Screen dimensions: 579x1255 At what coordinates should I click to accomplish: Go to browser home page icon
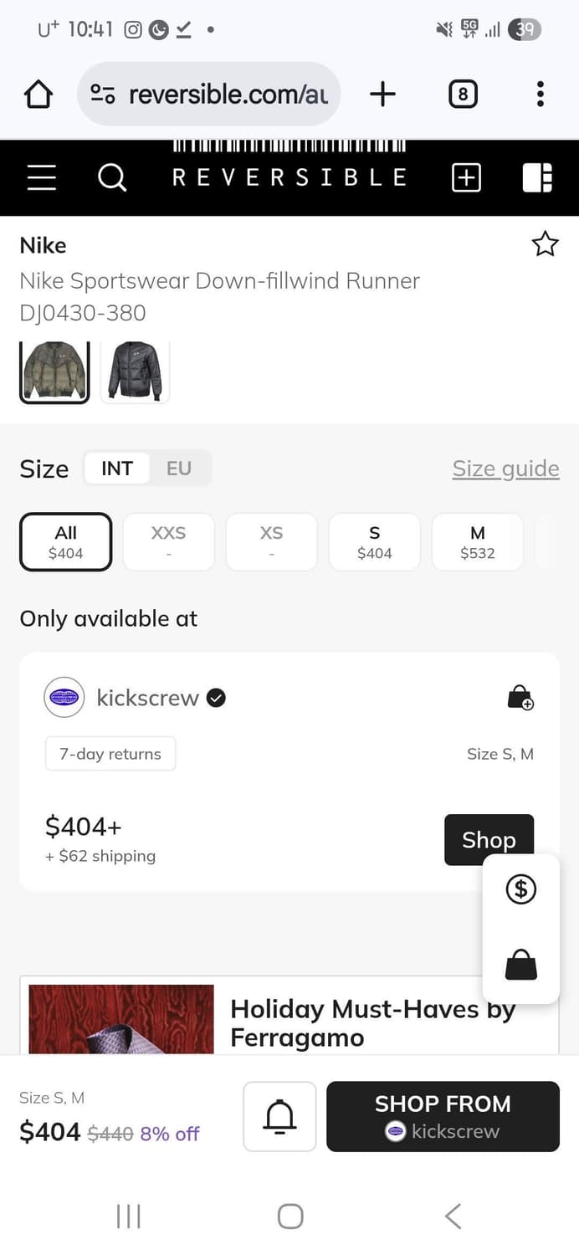pos(38,95)
